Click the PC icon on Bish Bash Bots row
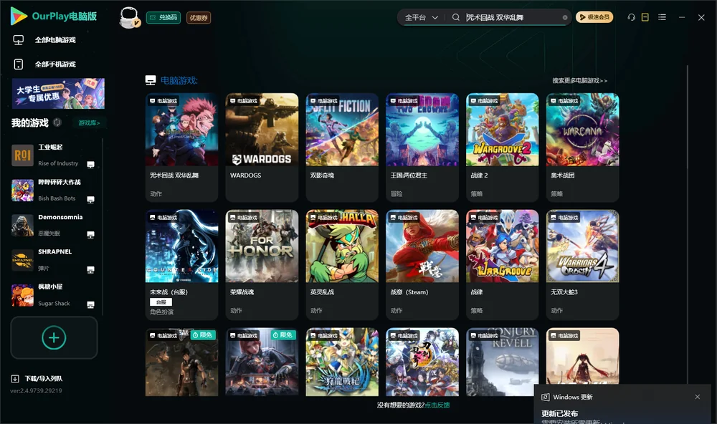This screenshot has width=717, height=424. [x=90, y=200]
